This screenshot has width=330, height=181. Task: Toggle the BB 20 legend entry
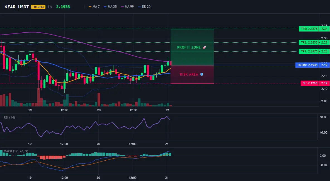click(x=144, y=7)
